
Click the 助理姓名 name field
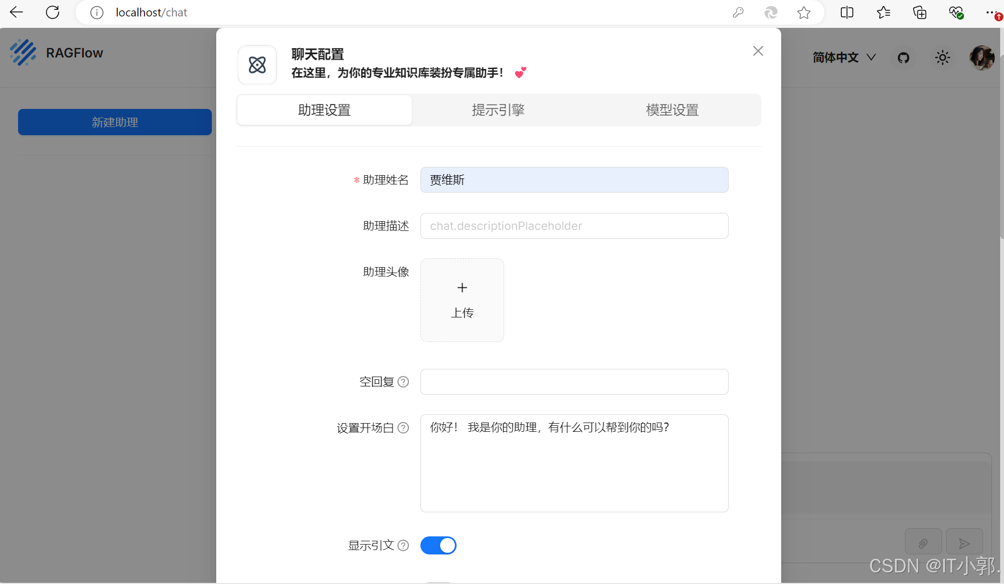coord(574,180)
